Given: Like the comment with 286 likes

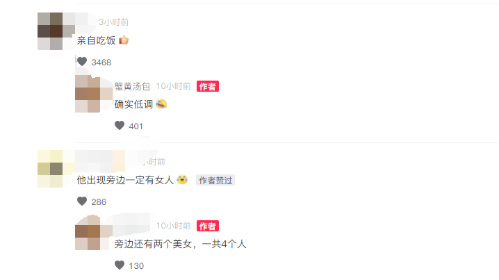Looking at the screenshot, I should pos(82,201).
